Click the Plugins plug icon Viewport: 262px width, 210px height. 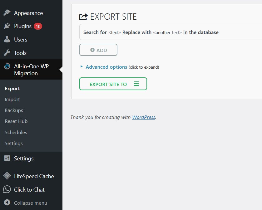pyautogui.click(x=7, y=26)
